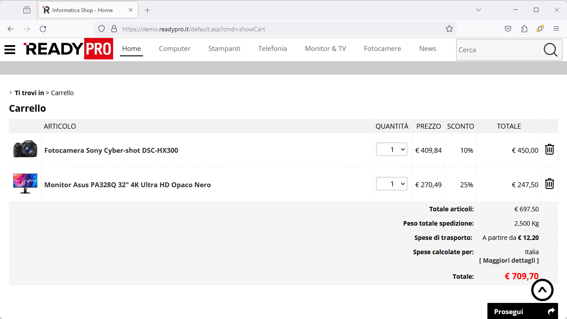Click the scroll-to-top arrow circle
The width and height of the screenshot is (567, 319).
542,290
